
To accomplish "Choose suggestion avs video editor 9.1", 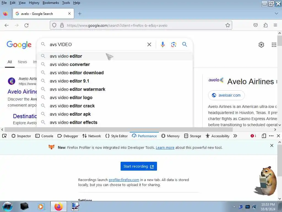I will point(115,81).
